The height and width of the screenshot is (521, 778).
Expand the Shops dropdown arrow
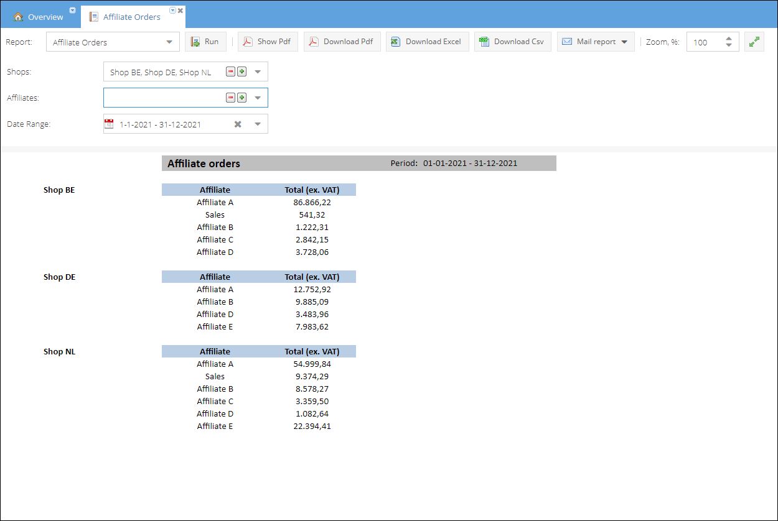(x=258, y=72)
